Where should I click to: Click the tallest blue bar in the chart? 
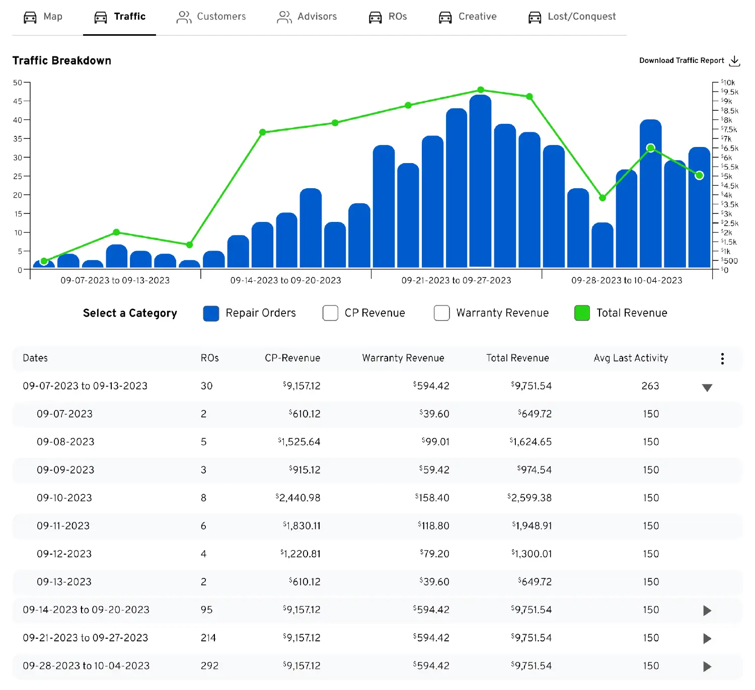480,181
